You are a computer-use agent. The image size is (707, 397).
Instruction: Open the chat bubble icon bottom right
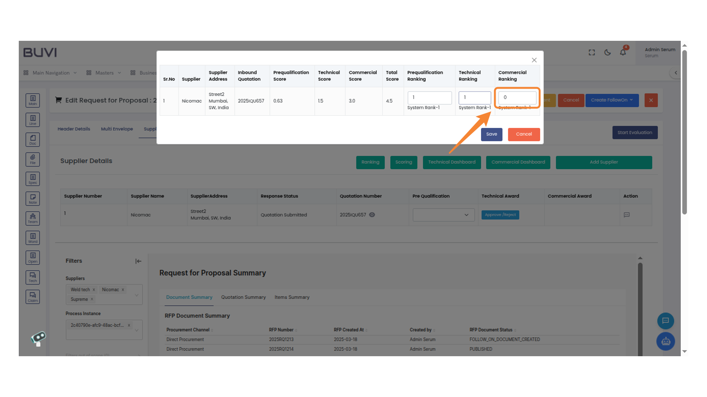tap(665, 321)
